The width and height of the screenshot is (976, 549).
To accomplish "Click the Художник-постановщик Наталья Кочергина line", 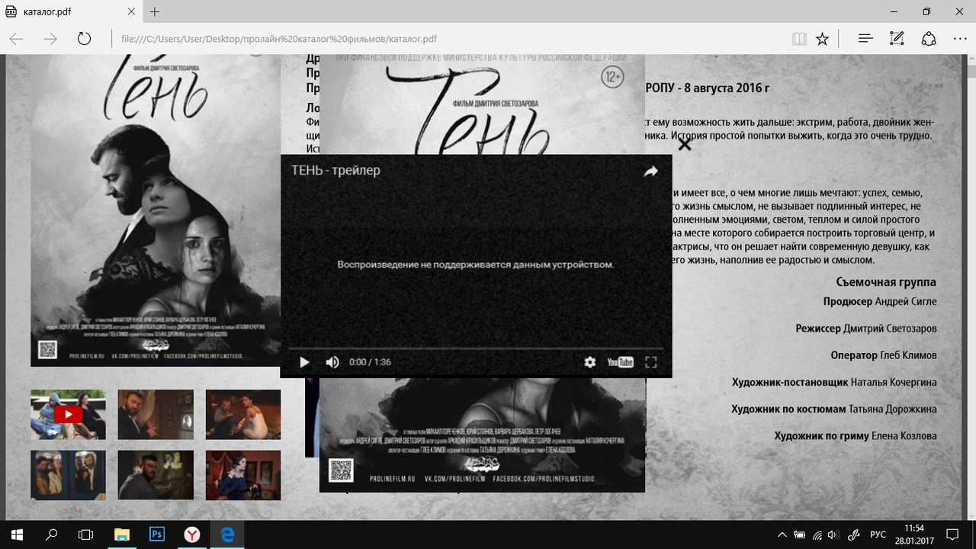I will (x=834, y=382).
